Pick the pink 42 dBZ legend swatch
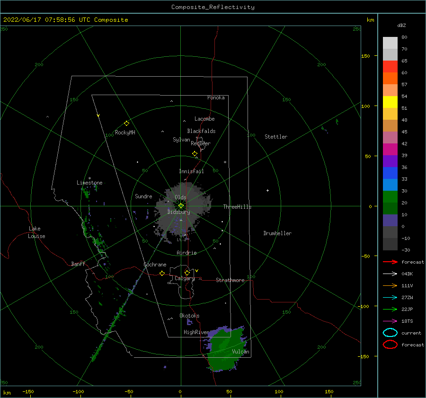 coord(390,138)
